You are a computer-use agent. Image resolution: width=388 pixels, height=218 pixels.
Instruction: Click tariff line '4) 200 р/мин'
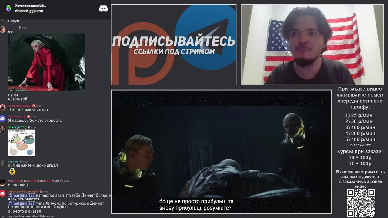point(360,134)
